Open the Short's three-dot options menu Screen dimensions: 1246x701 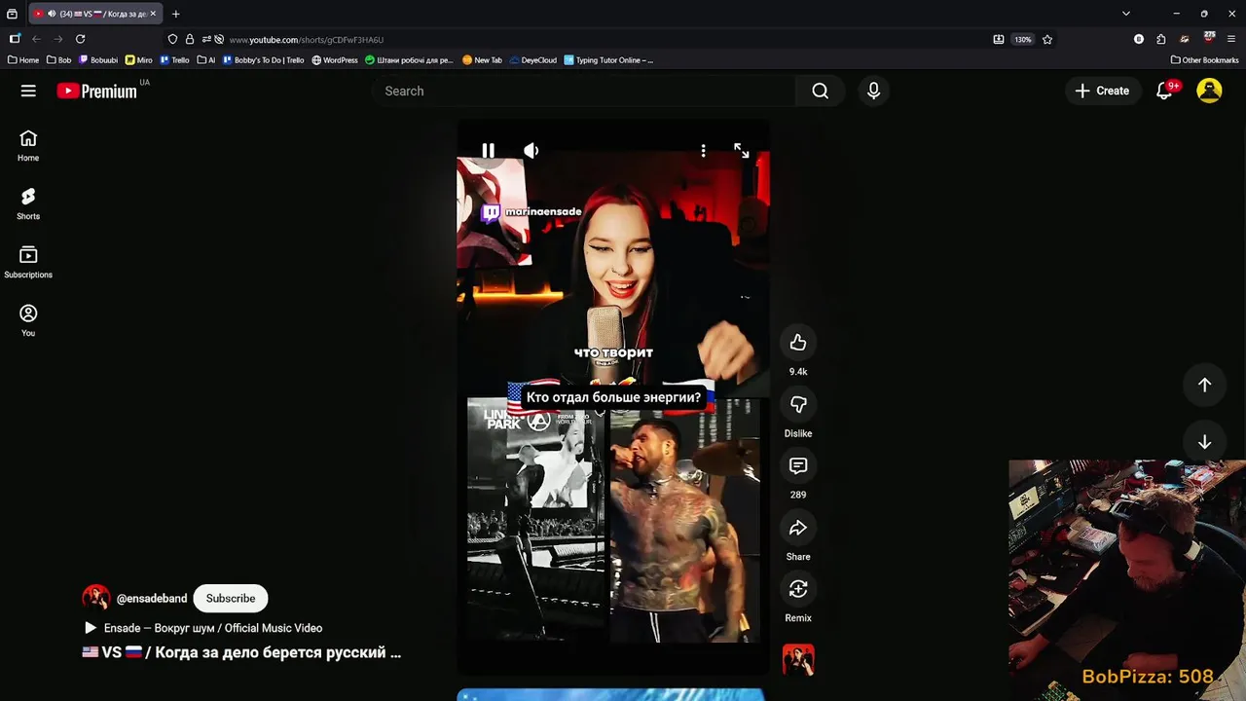[x=703, y=150]
